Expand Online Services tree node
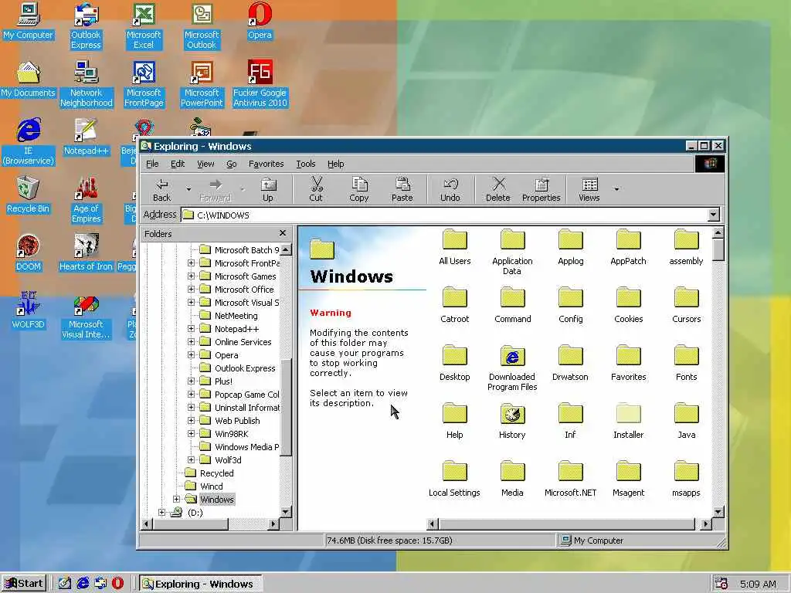This screenshot has height=593, width=791. pos(192,342)
